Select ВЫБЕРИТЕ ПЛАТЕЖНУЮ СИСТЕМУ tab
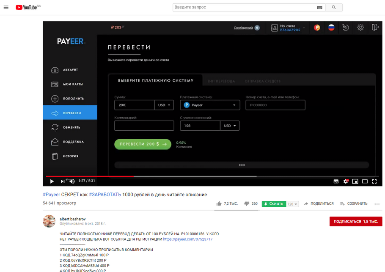385x272 pixels. [156, 80]
